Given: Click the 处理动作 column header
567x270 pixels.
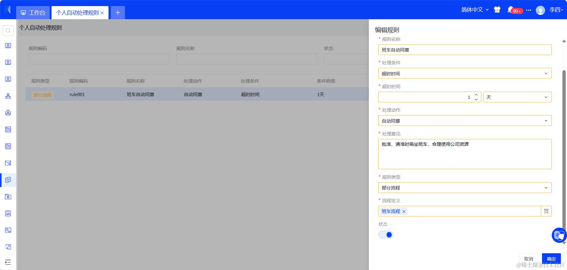Looking at the screenshot, I should click(193, 81).
